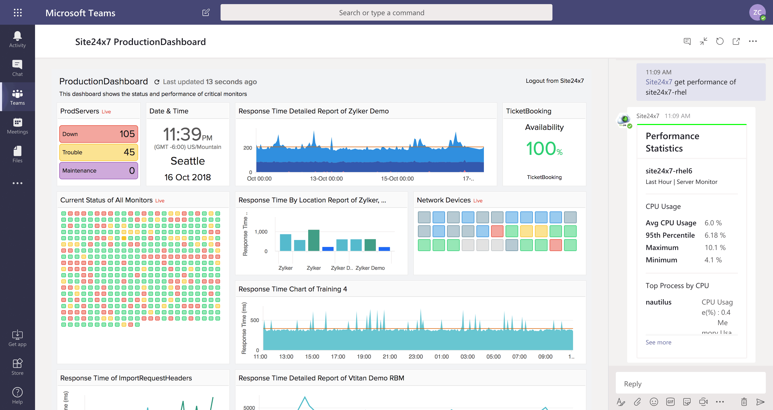773x410 pixels.
Task: Click the red Down status tile
Action: coord(98,134)
